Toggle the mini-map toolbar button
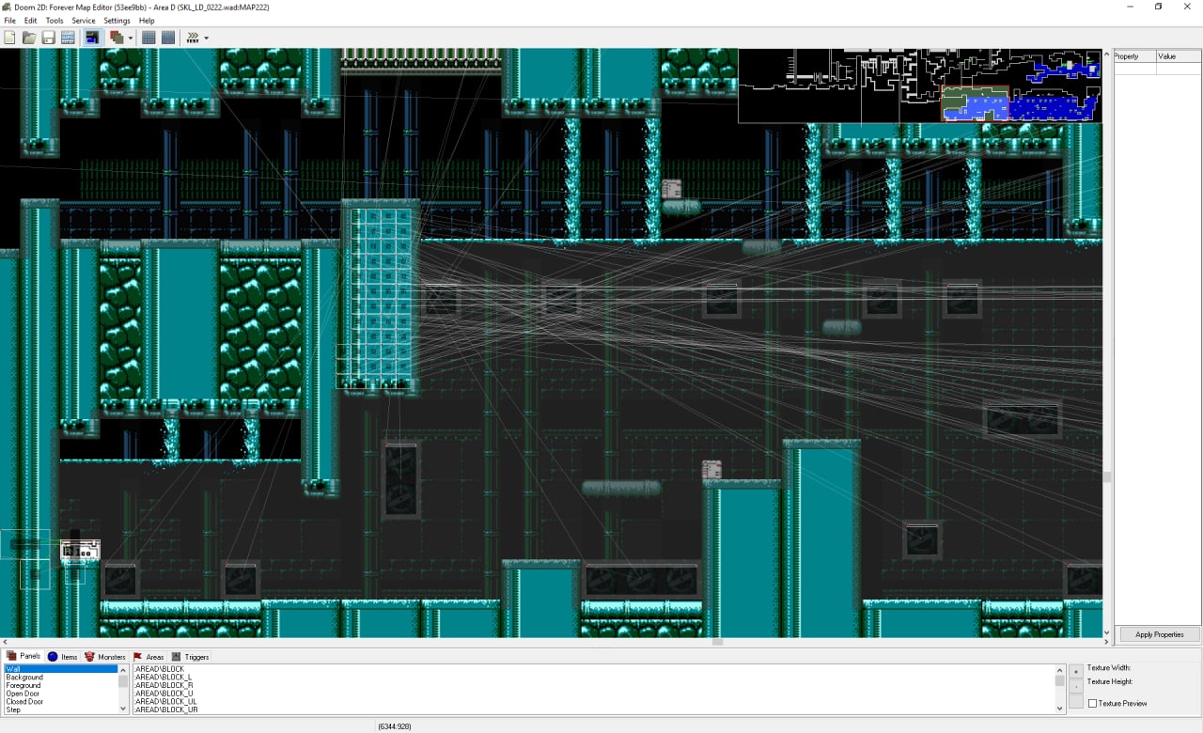The image size is (1203, 733). pyautogui.click(x=92, y=38)
